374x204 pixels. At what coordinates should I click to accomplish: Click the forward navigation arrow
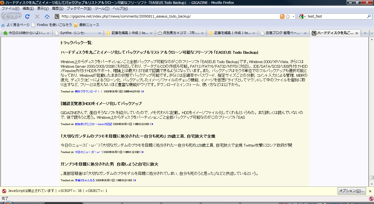tap(14, 16)
